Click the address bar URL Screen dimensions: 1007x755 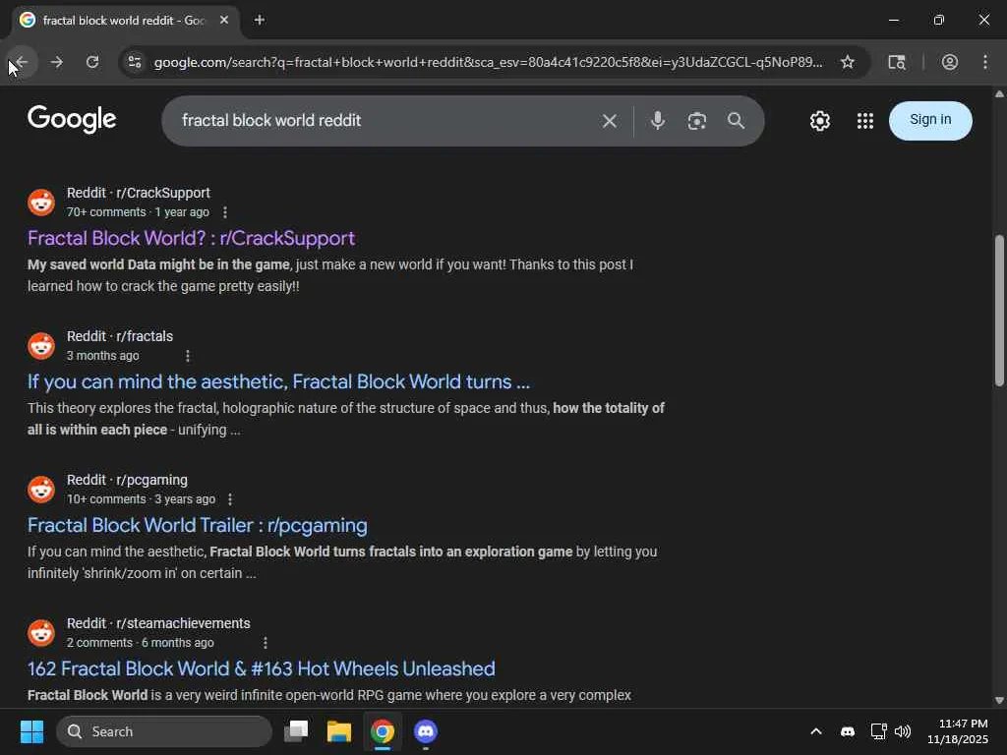pyautogui.click(x=488, y=62)
